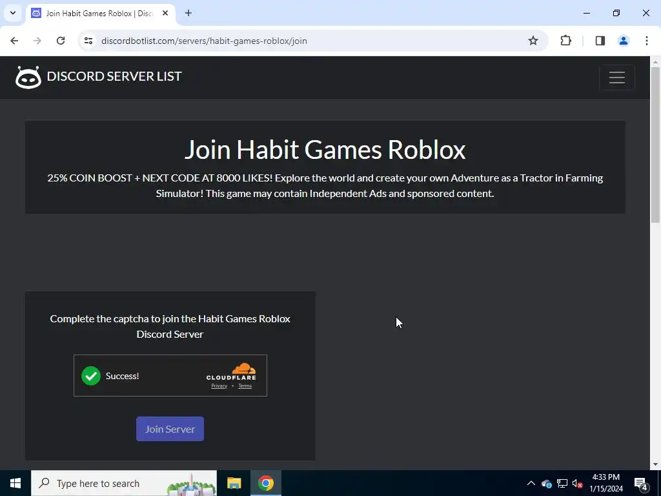661x496 pixels.
Task: Open the notification center icon
Action: 641,483
